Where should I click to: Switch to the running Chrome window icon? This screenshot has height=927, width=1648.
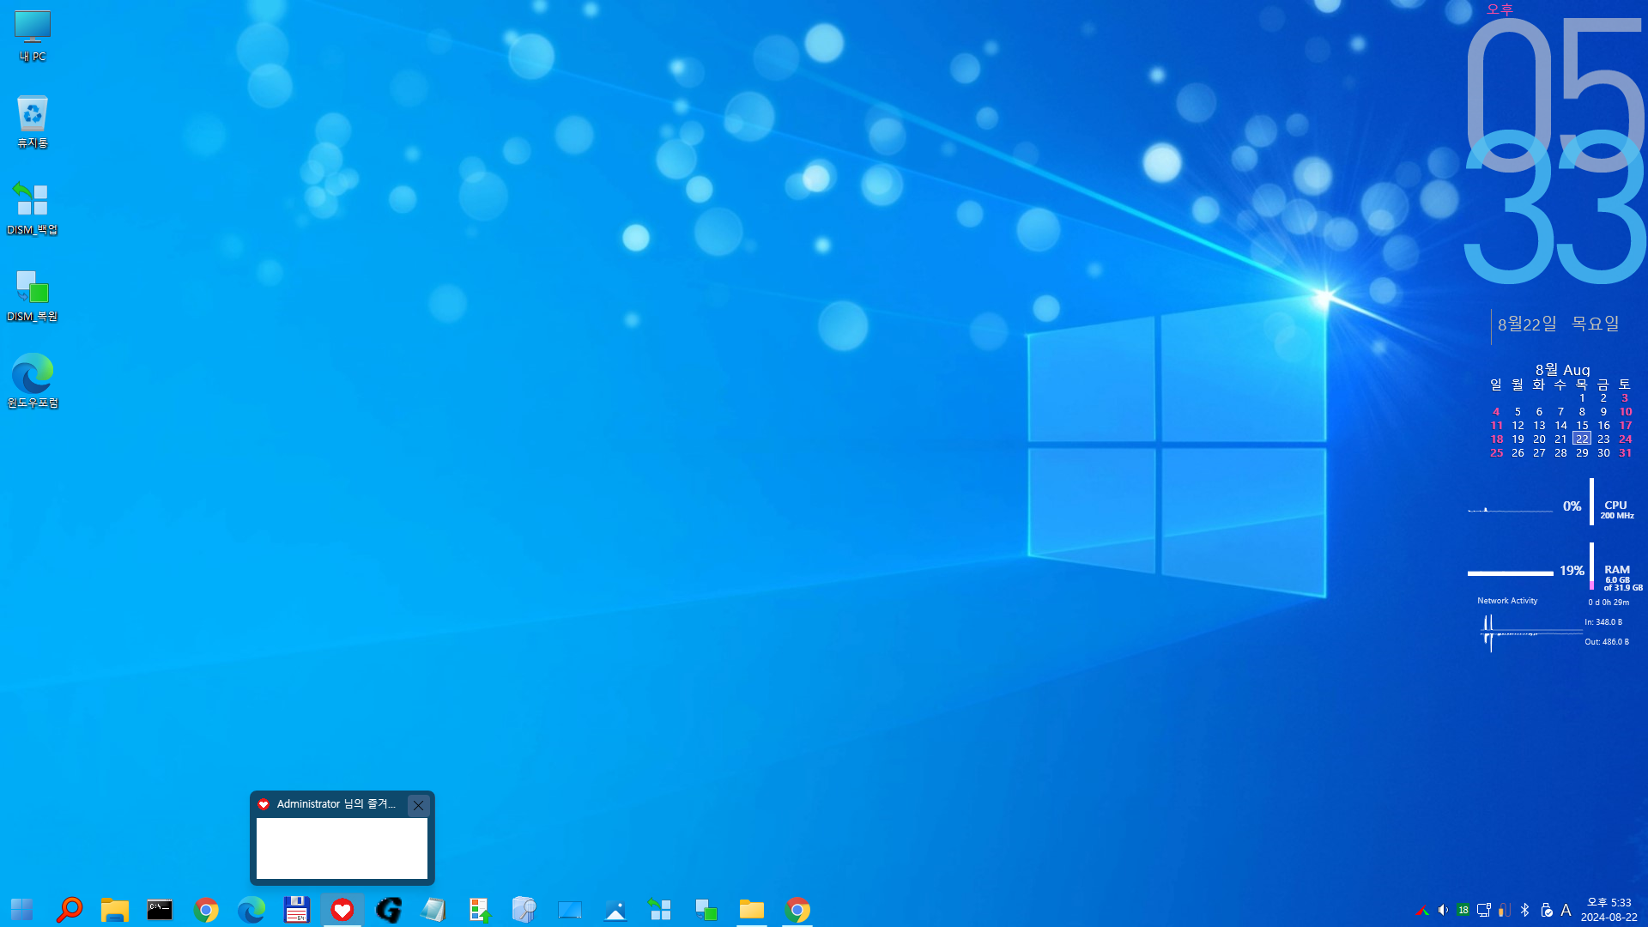coord(797,909)
